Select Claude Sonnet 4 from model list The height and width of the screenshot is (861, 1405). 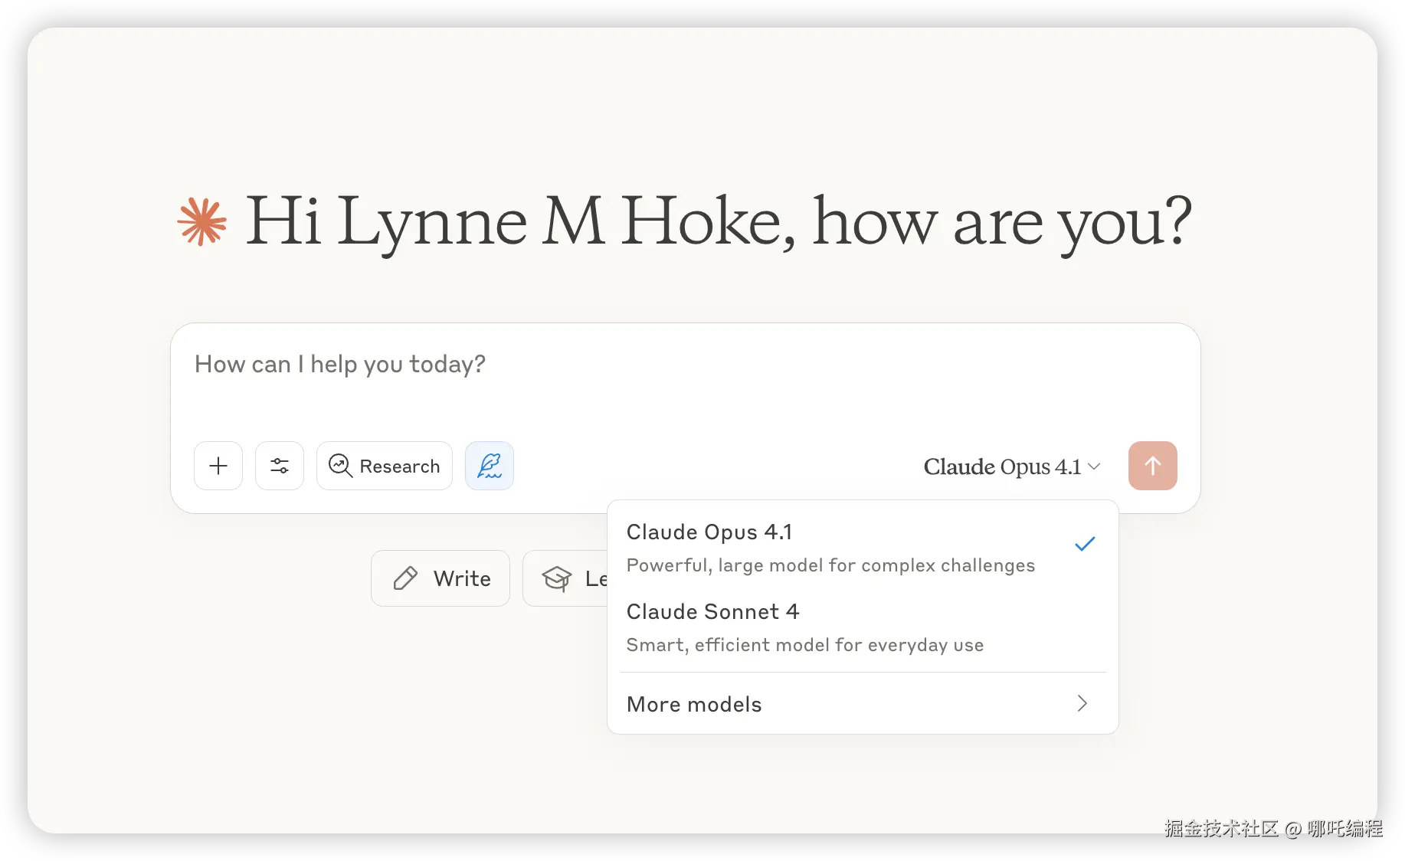(863, 628)
